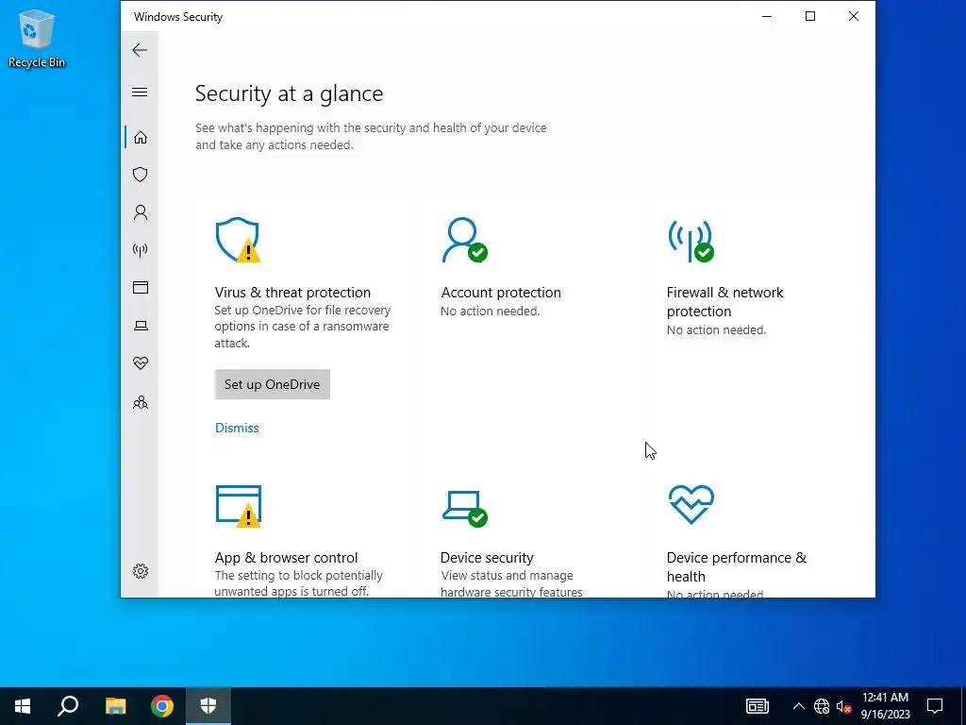Click the potentially unwanted apps warning text

pos(299,583)
